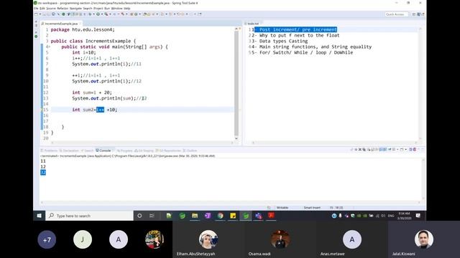Viewport: 460px width, 258px height.
Task: Click the highlighted 'i++' on line 15
Action: (100, 110)
